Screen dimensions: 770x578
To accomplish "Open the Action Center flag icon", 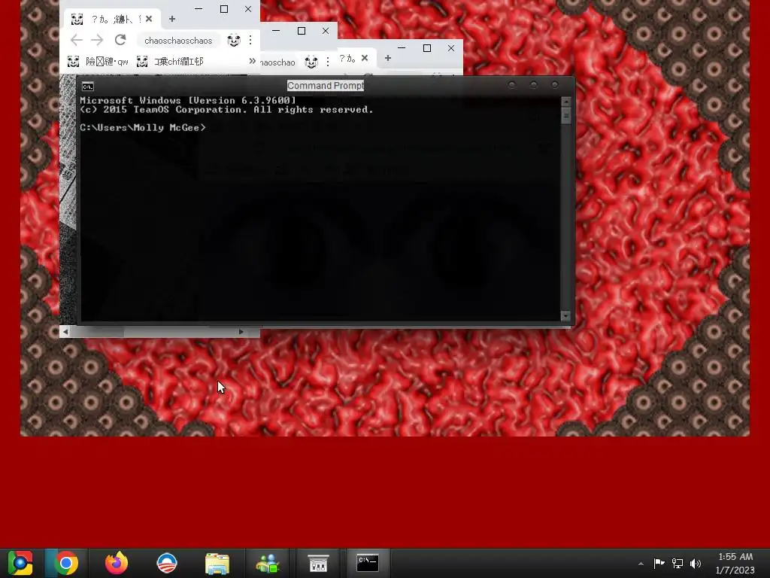I will point(659,563).
